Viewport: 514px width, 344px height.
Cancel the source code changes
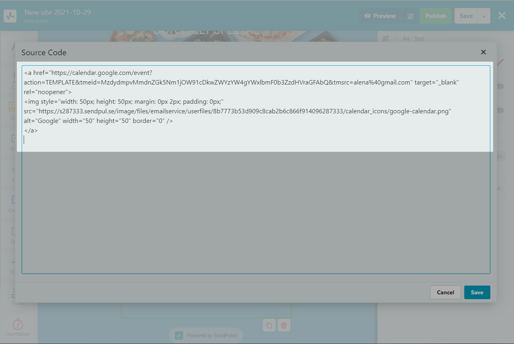point(445,292)
